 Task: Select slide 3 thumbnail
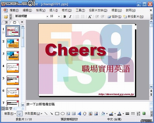(13, 56)
